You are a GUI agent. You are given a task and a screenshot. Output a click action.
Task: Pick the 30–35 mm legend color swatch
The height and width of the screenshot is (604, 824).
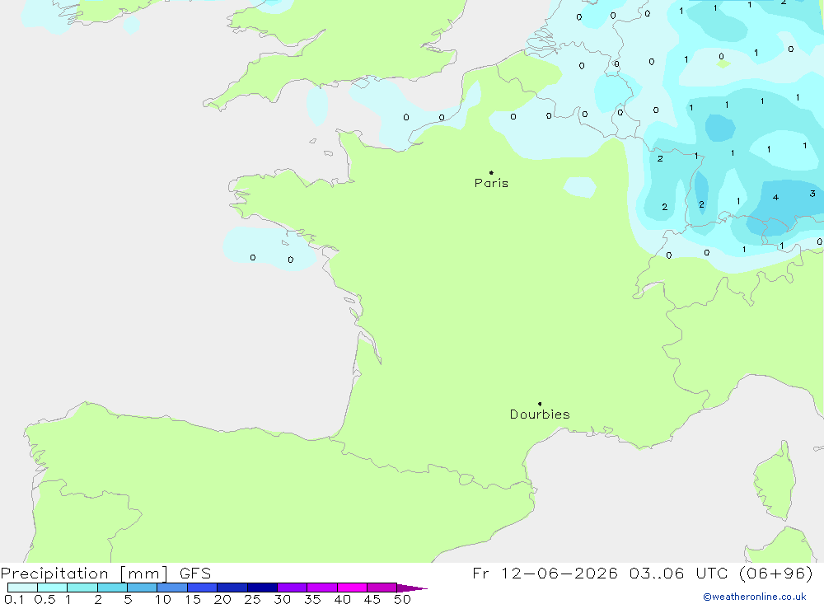293,588
